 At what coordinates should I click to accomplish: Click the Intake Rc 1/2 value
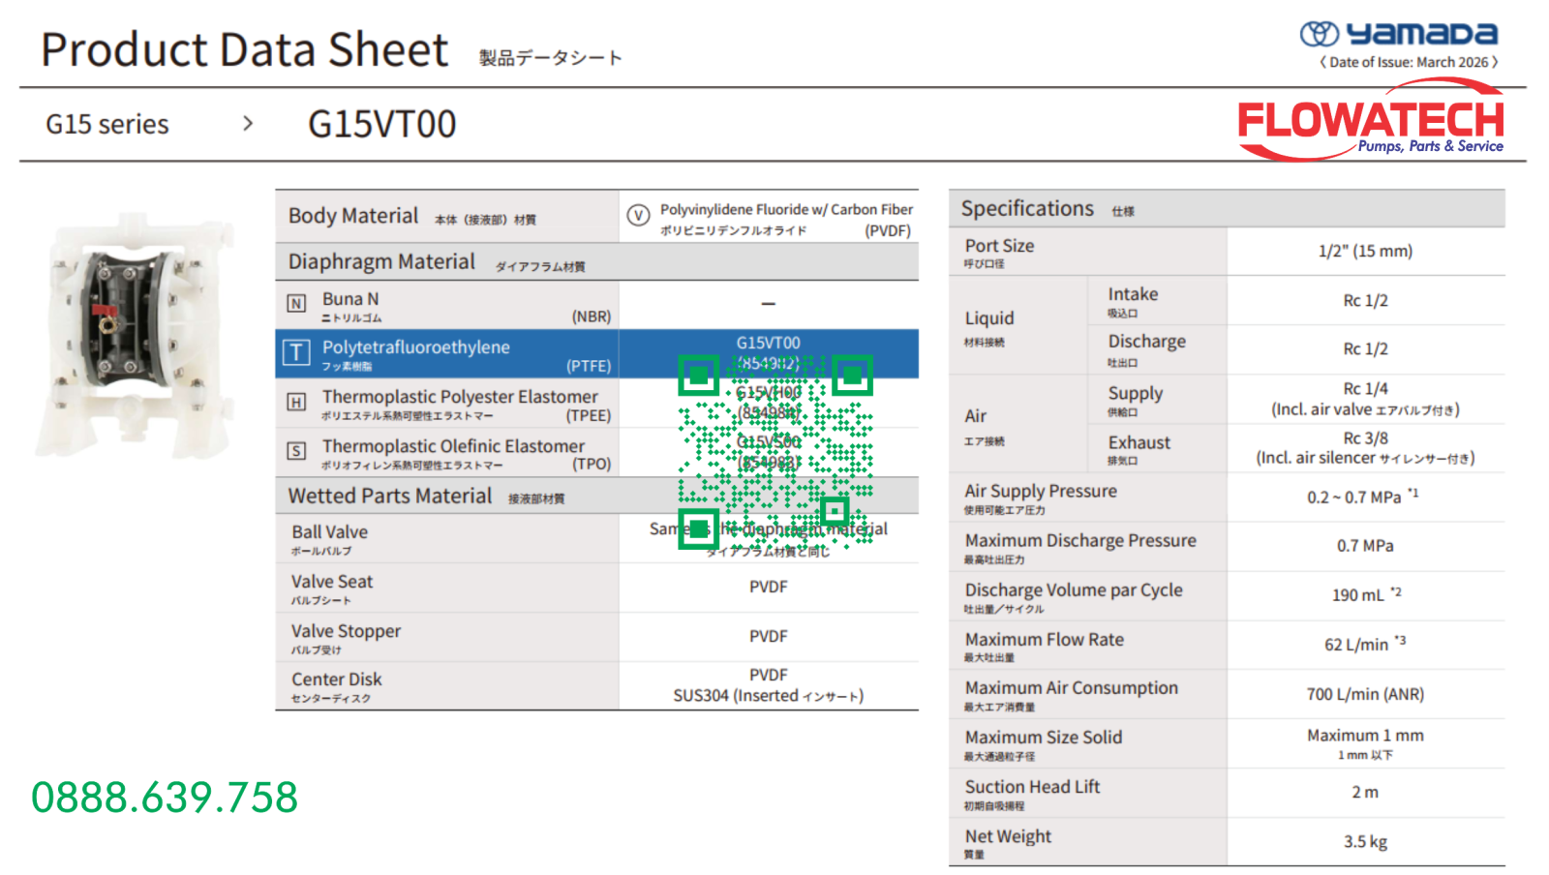click(x=1365, y=301)
